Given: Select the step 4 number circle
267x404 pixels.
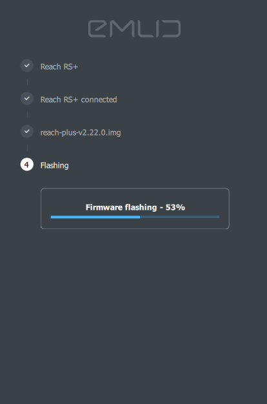Looking at the screenshot, I should click(27, 165).
